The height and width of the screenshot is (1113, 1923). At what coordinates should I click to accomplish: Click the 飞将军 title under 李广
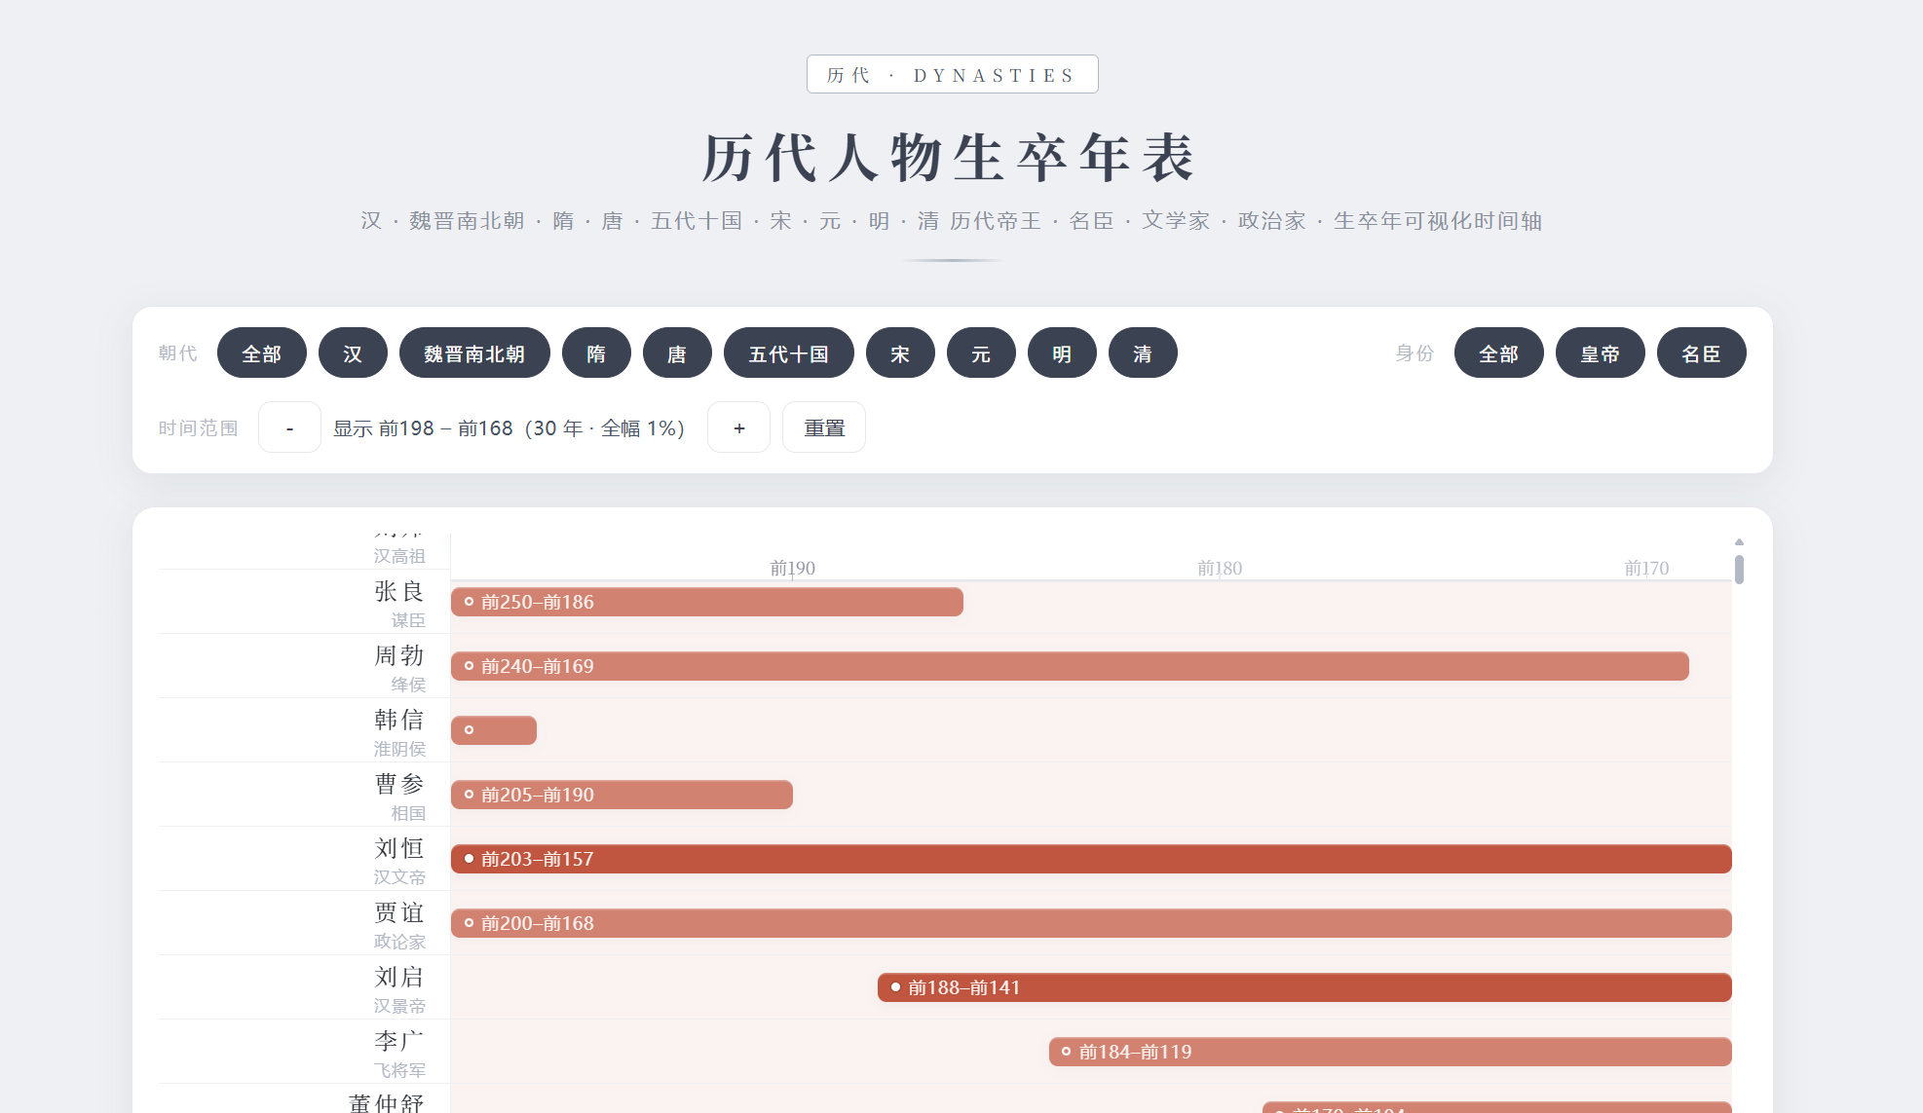coord(399,1070)
